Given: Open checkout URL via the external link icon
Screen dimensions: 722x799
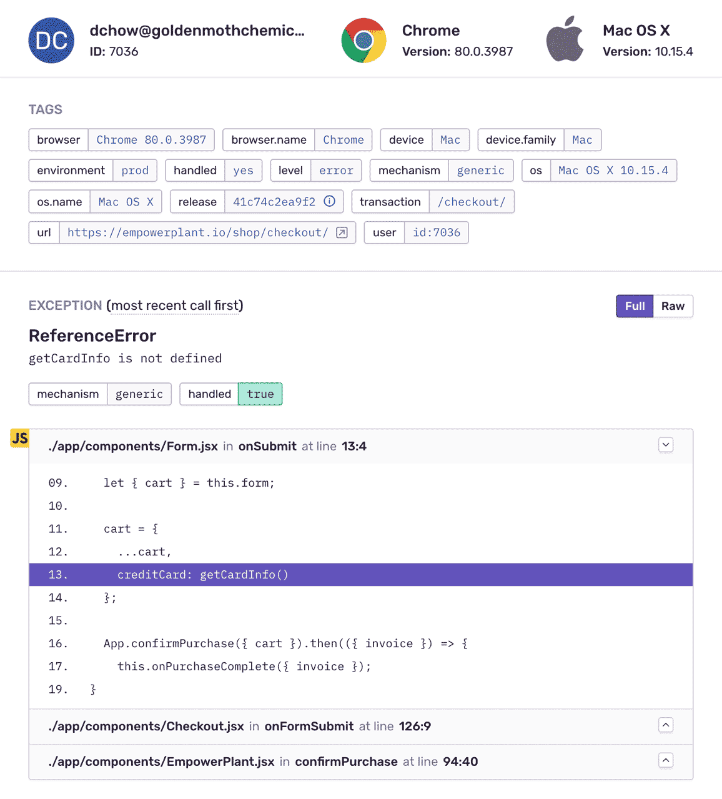Looking at the screenshot, I should pyautogui.click(x=341, y=232).
